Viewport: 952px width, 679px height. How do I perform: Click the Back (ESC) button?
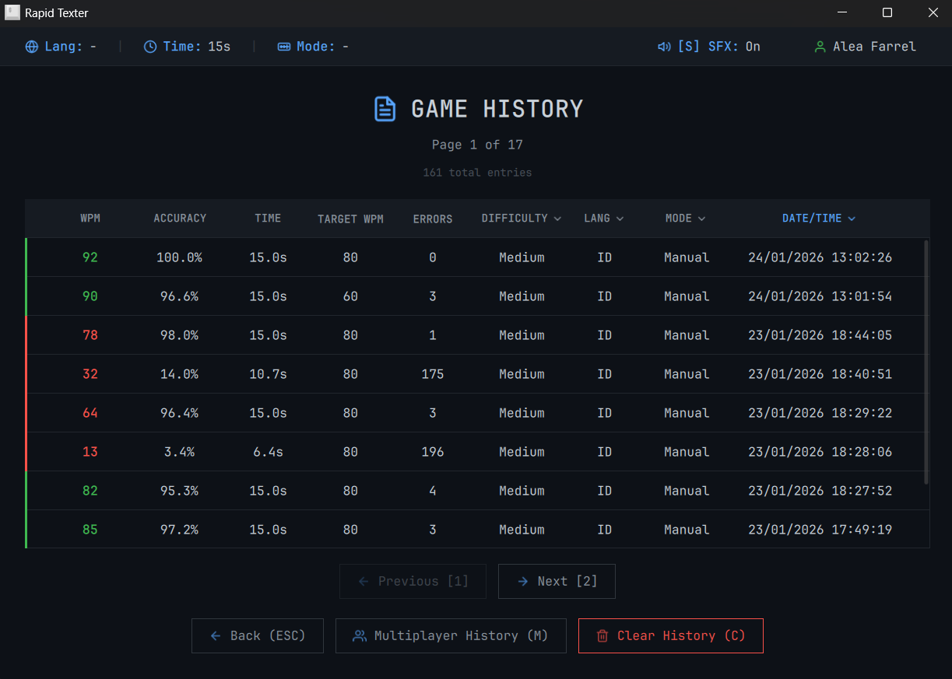258,636
